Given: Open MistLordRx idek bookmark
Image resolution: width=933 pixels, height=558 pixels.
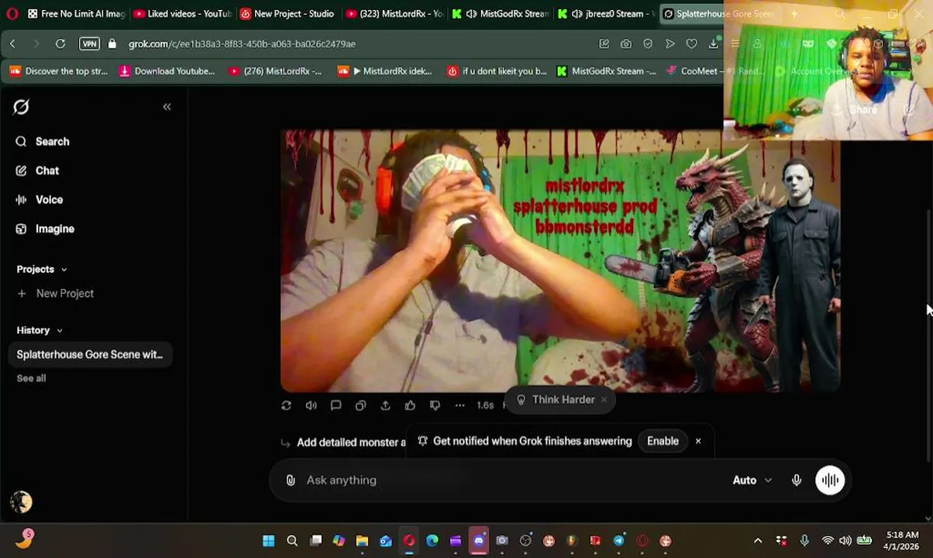Looking at the screenshot, I should click(385, 71).
